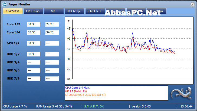Click the GPU 1 temperature value field
The image size is (197, 111).
point(34,43)
